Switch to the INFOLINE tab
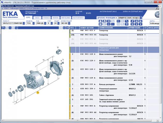 coord(66,18)
